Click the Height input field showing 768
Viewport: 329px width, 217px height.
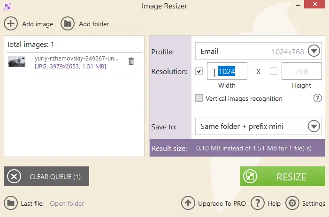(301, 71)
